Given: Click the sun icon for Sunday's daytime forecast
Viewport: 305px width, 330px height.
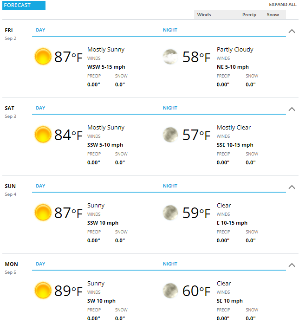Looking at the screenshot, I should tap(43, 213).
